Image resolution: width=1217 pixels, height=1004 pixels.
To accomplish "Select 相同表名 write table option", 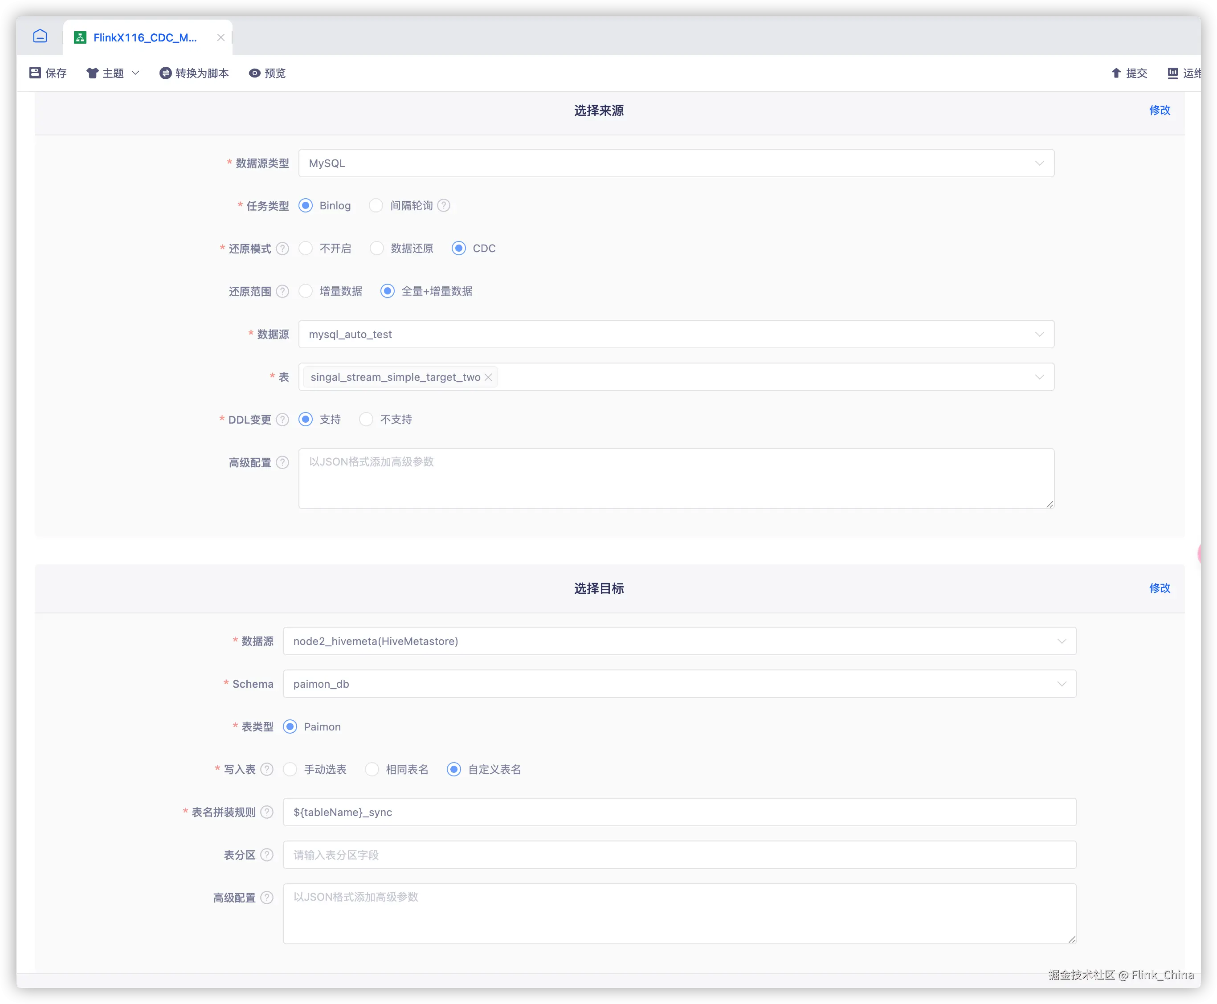I will tap(372, 770).
